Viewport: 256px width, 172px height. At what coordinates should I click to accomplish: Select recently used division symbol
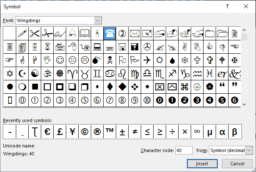(x=172, y=132)
